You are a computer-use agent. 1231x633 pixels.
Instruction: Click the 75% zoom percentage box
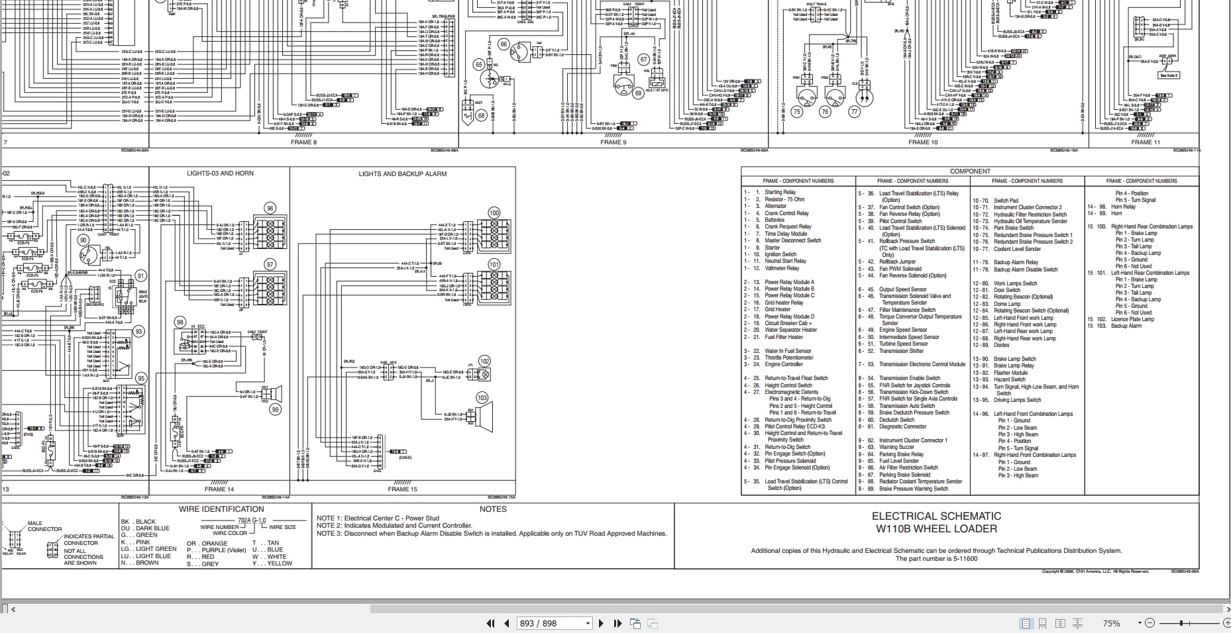click(x=1112, y=623)
